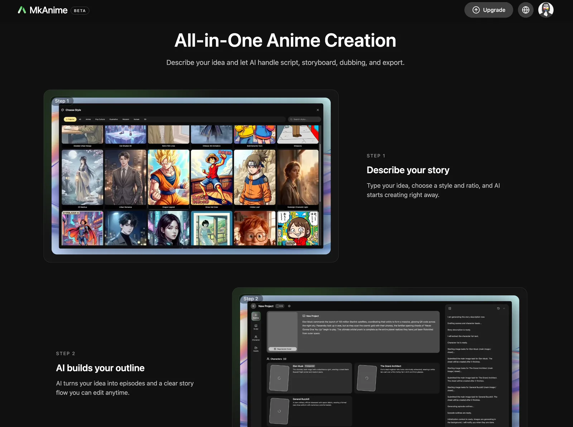Select the Dragon Legend style thumbnail

pos(169,177)
